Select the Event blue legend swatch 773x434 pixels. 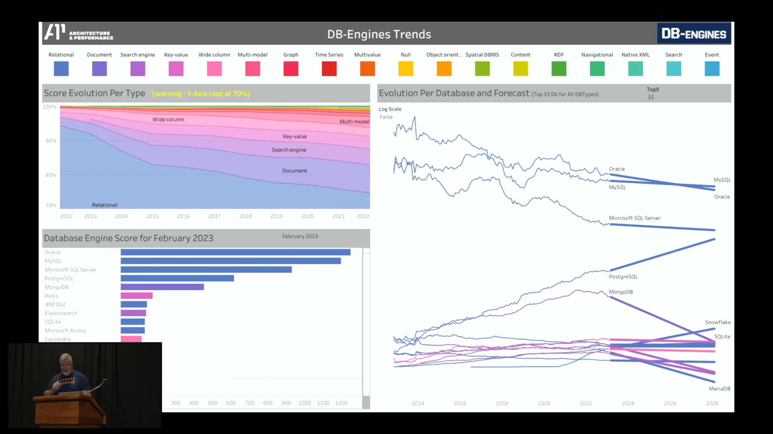tap(712, 69)
